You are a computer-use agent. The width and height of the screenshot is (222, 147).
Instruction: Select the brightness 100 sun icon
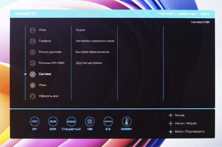click(90, 121)
